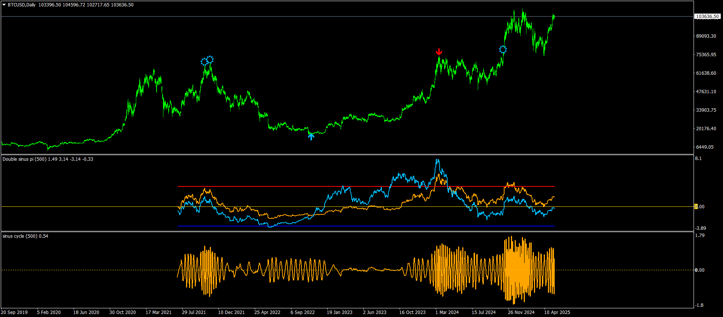723x317 pixels.
Task: Click the -3.89 scale value in Double sinus pi
Action: point(701,228)
